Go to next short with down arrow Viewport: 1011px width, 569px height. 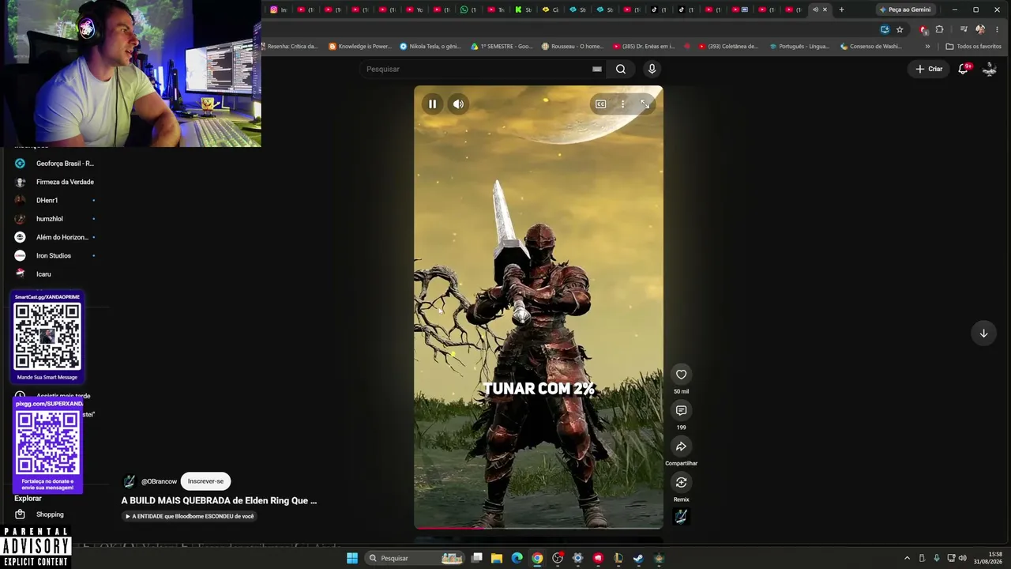(x=983, y=333)
